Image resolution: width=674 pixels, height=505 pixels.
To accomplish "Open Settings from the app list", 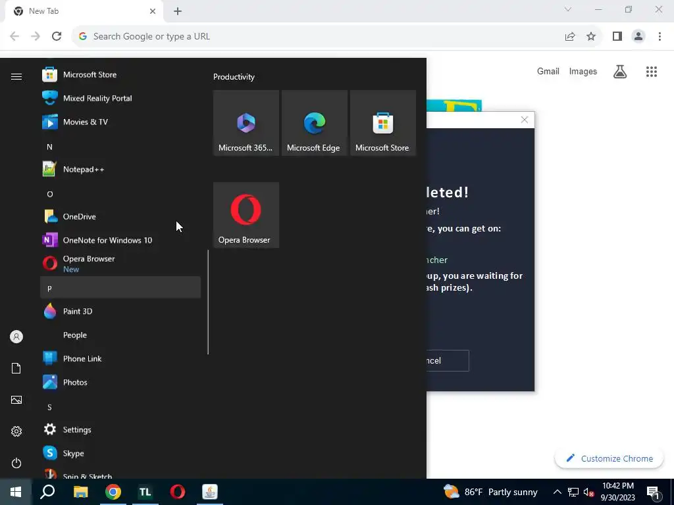I will click(120, 429).
